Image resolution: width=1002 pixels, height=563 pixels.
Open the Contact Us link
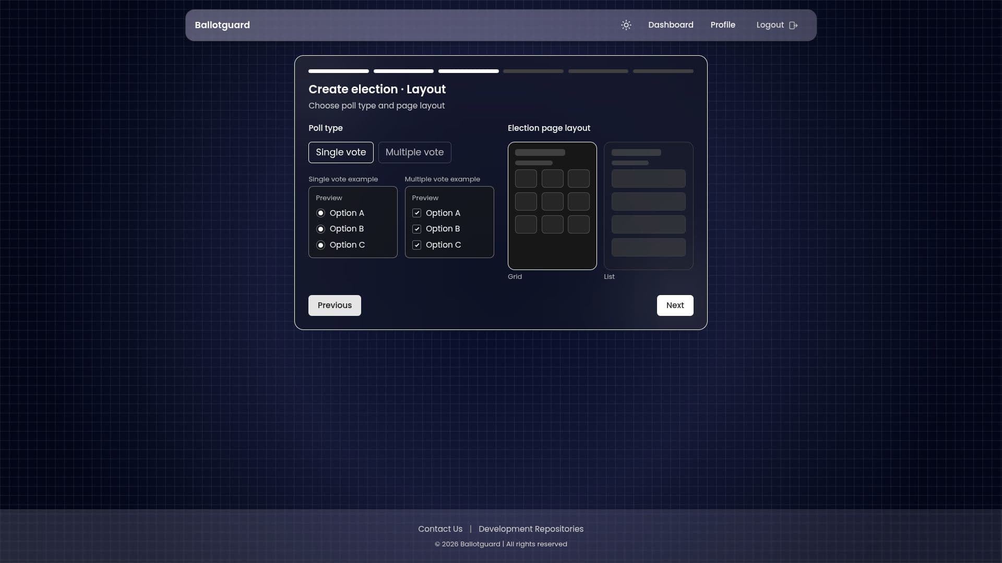point(440,529)
